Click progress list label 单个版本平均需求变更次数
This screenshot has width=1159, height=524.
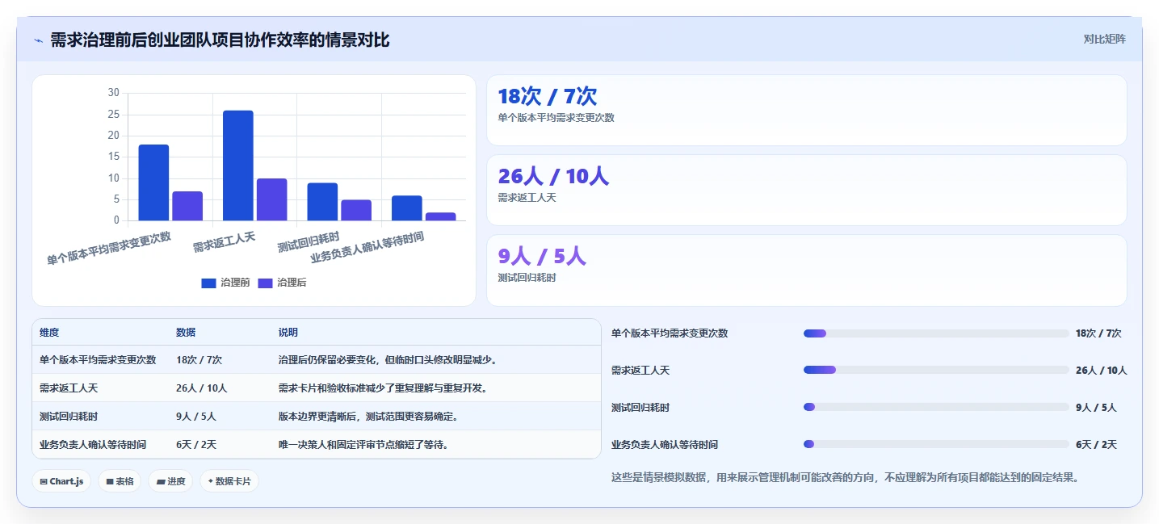point(670,333)
